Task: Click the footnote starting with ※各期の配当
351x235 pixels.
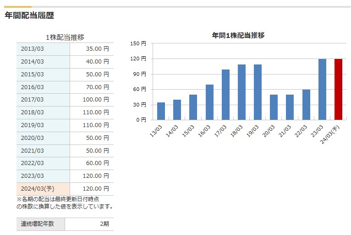Action: coord(65,203)
